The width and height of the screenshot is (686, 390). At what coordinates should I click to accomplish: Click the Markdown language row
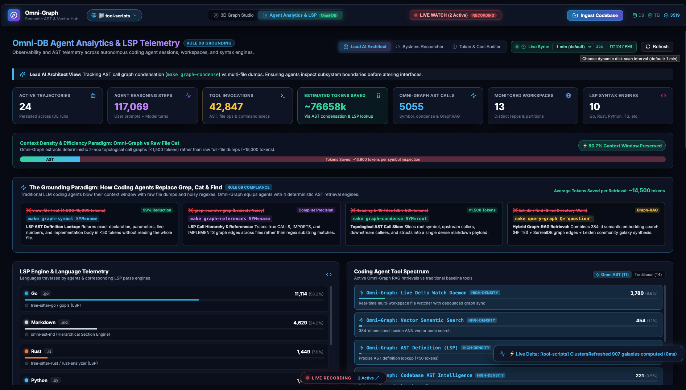tap(174, 328)
